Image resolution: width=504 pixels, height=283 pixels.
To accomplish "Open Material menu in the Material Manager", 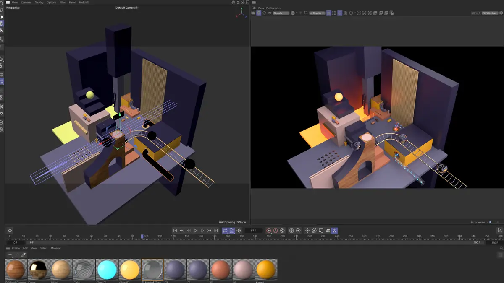I will coord(56,248).
